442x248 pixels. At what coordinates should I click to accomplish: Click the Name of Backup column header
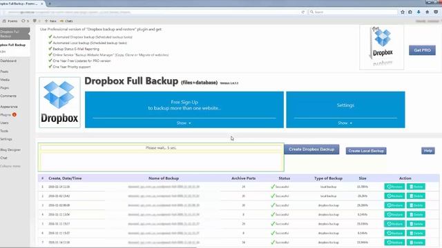tap(164, 178)
